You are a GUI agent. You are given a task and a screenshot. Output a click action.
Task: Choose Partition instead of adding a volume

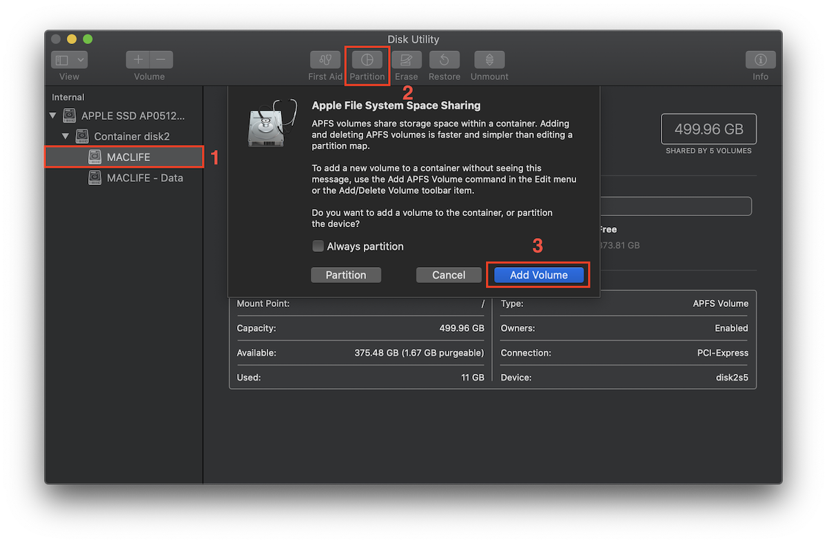(x=346, y=275)
